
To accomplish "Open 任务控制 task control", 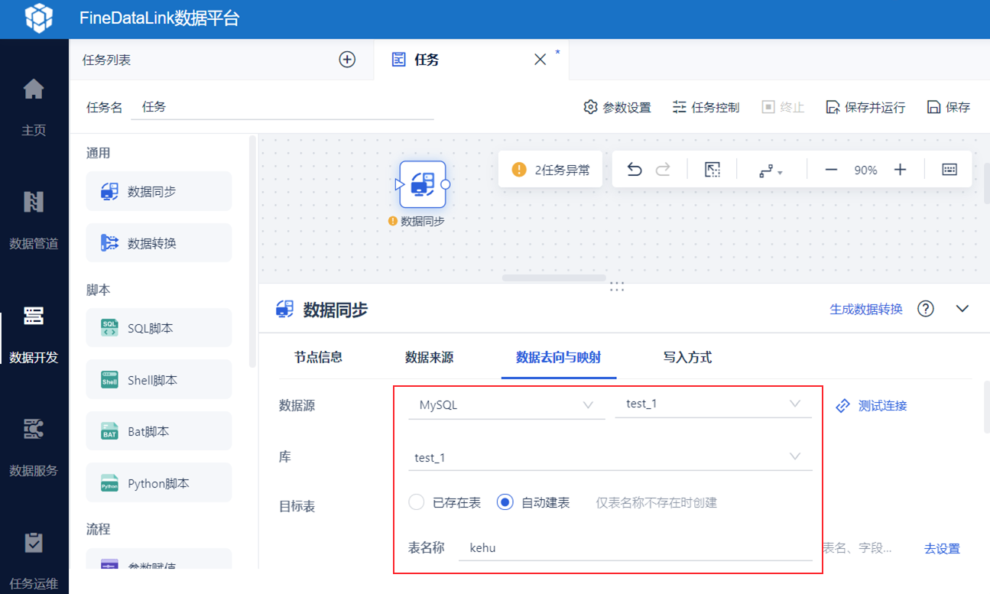I will 706,107.
